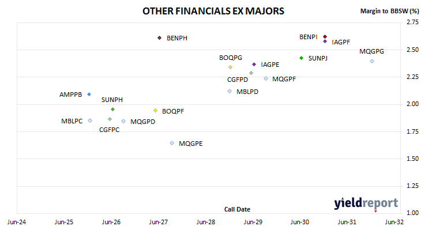Image resolution: width=421 pixels, height=230 pixels.
Task: Click the Jun-28 x-axis label
Action: click(x=206, y=222)
